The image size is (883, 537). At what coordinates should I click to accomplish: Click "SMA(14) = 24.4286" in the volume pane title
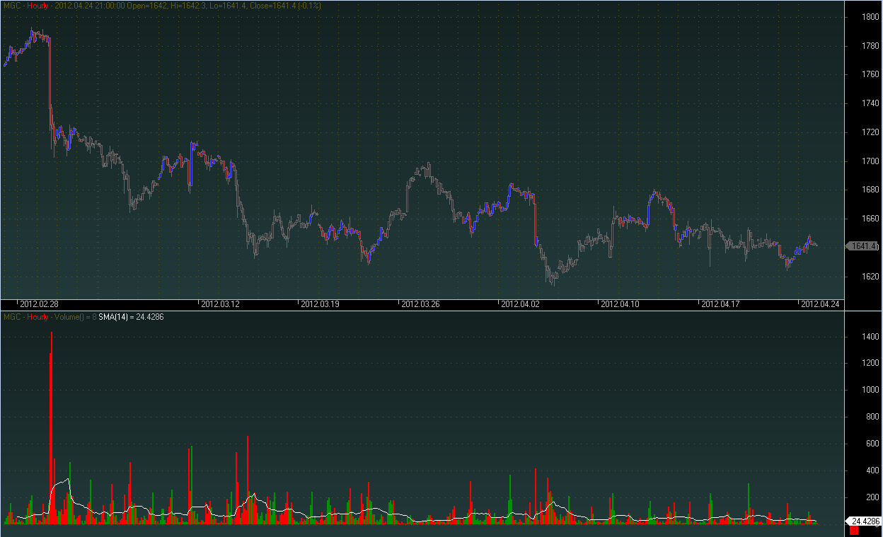(131, 317)
